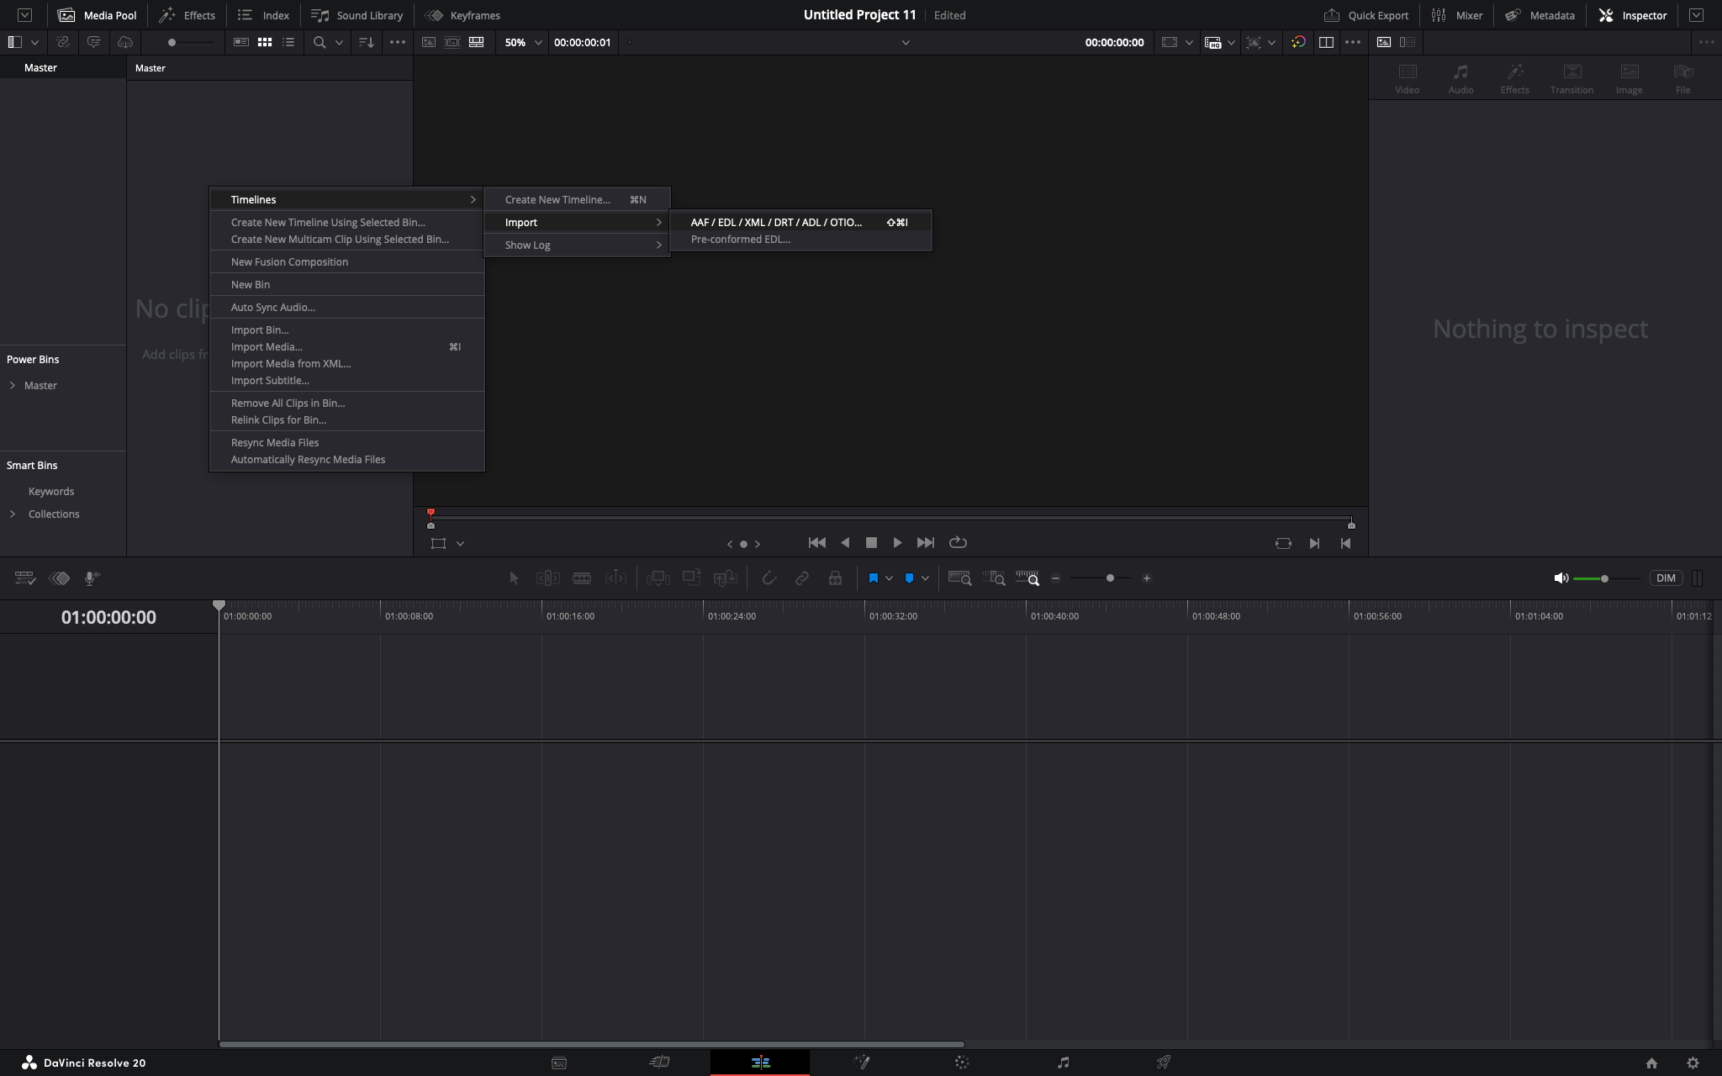Toggle the Linked Selection chain button
Image resolution: width=1722 pixels, height=1076 pixels.
pos(802,578)
